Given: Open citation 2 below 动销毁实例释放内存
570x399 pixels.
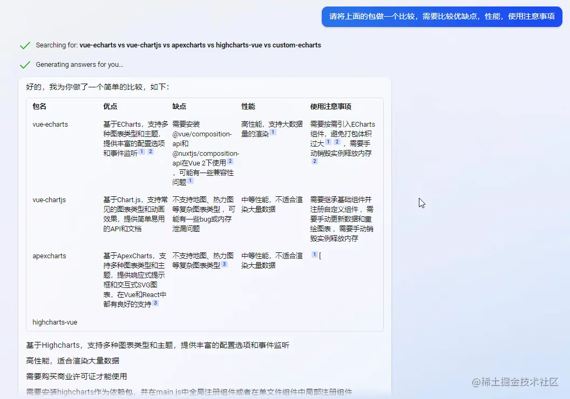Looking at the screenshot, I should pyautogui.click(x=315, y=161).
